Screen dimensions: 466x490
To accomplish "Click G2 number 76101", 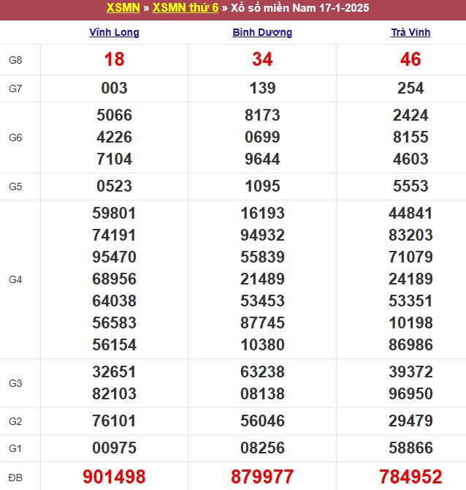I will pyautogui.click(x=114, y=421).
